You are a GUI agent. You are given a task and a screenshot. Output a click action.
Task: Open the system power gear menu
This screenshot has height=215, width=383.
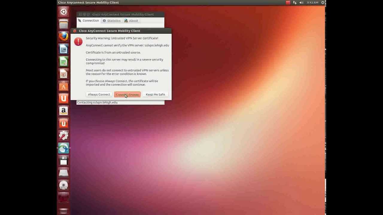coord(323,2)
